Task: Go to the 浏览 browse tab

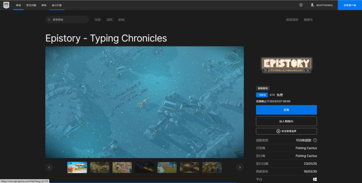Action: point(110,20)
